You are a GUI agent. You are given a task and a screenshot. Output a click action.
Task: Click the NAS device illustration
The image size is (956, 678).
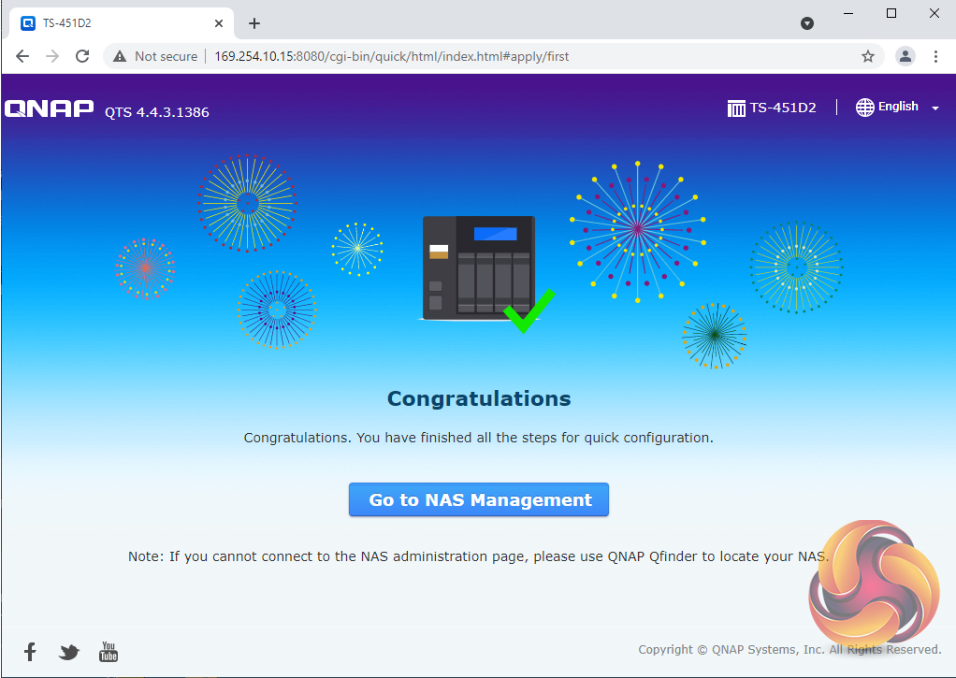479,267
